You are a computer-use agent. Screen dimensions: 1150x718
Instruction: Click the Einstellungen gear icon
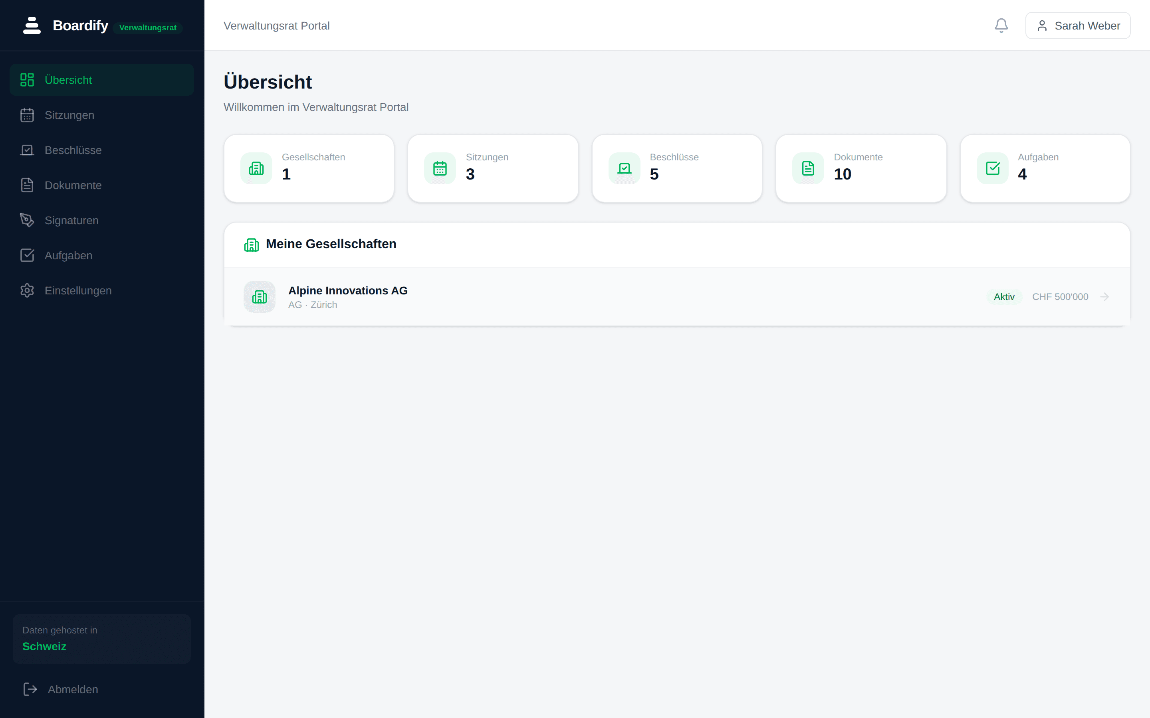[x=27, y=291]
